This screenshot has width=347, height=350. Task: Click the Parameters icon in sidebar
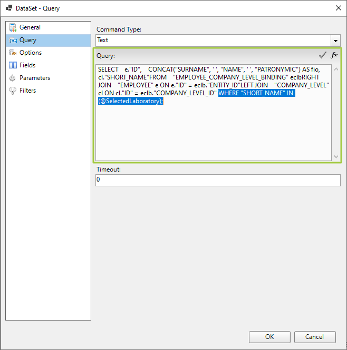click(13, 78)
